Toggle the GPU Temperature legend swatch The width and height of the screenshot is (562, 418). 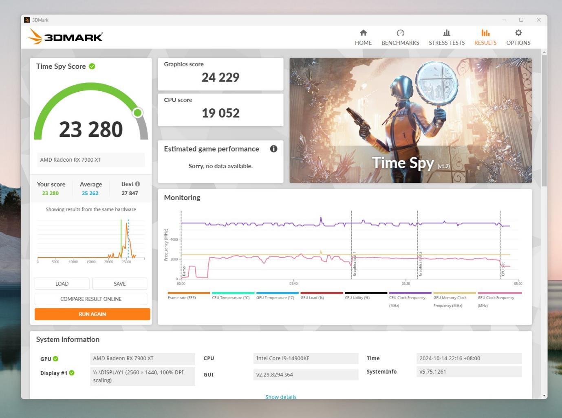pos(278,293)
